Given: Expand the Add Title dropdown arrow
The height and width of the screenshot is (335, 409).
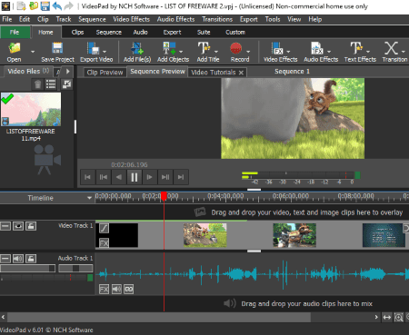Looking at the screenshot, I should tap(216, 52).
